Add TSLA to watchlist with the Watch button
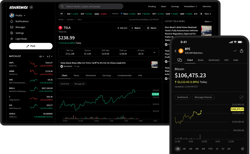This screenshot has height=154, width=250. (136, 28)
